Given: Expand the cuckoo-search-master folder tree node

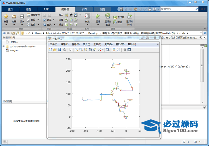Looking at the screenshot, I should coord(4,46).
